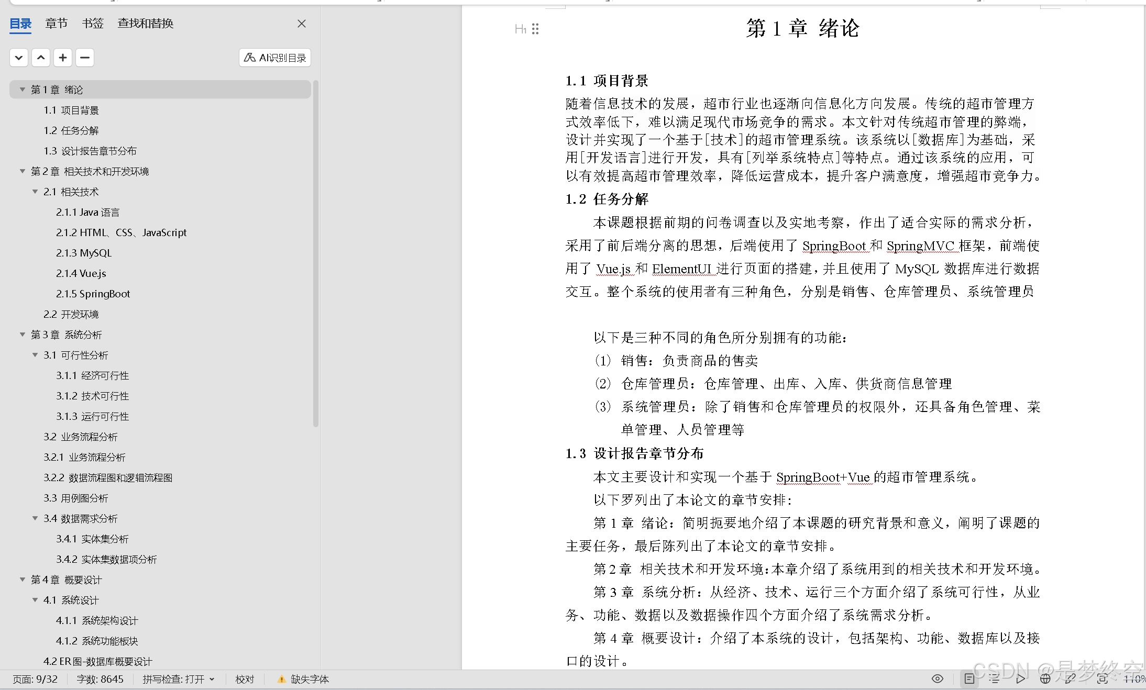Click the AI识别目录 button
Viewport: 1146px width, 690px height.
pyautogui.click(x=275, y=58)
